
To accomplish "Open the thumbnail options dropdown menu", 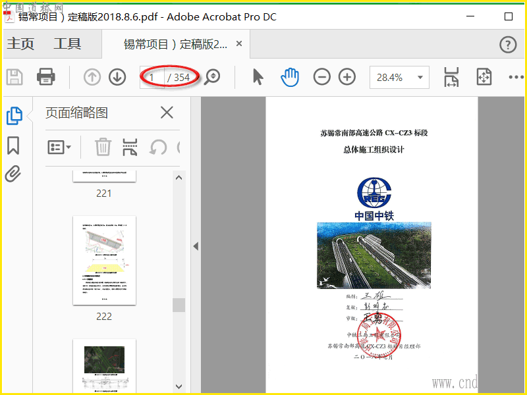I will pos(59,147).
